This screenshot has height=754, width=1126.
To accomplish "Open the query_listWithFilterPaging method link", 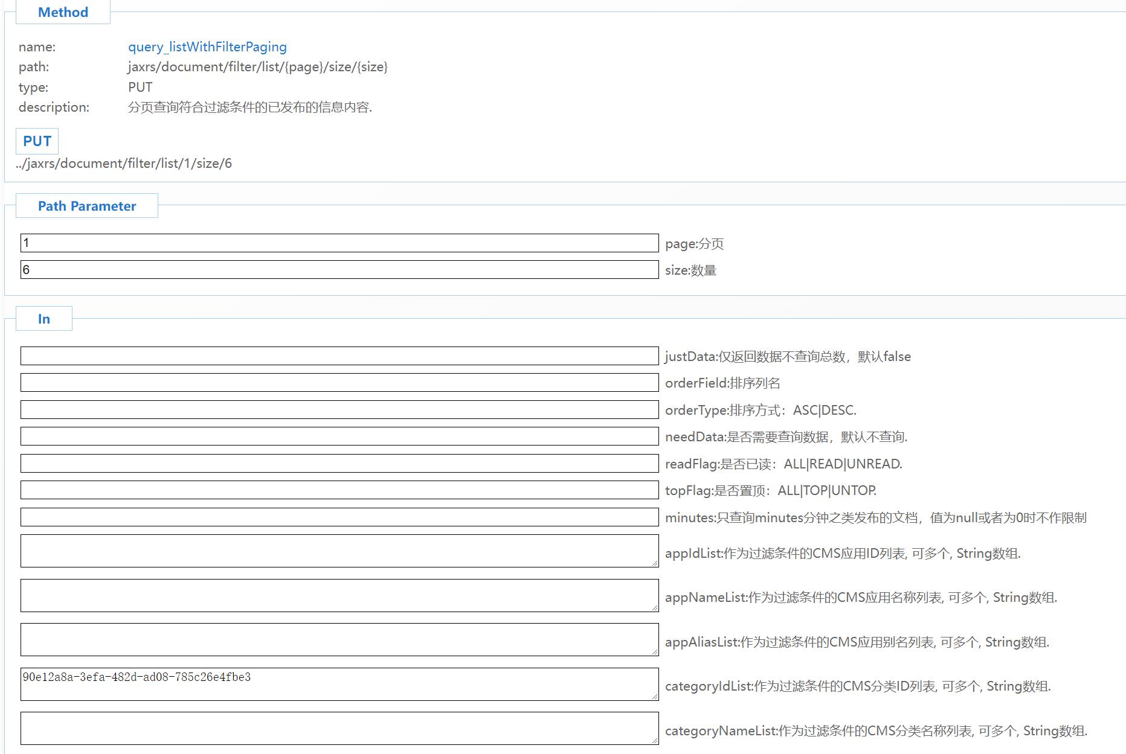I will (x=207, y=47).
